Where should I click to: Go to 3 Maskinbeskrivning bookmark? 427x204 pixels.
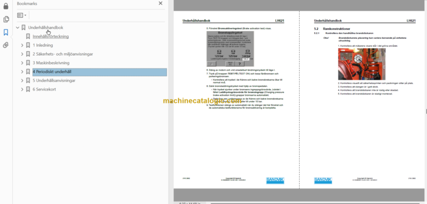[x=51, y=63]
